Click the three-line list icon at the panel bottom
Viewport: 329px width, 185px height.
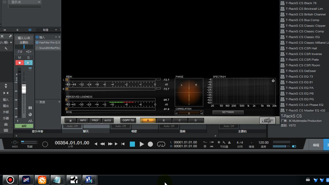click(6, 131)
